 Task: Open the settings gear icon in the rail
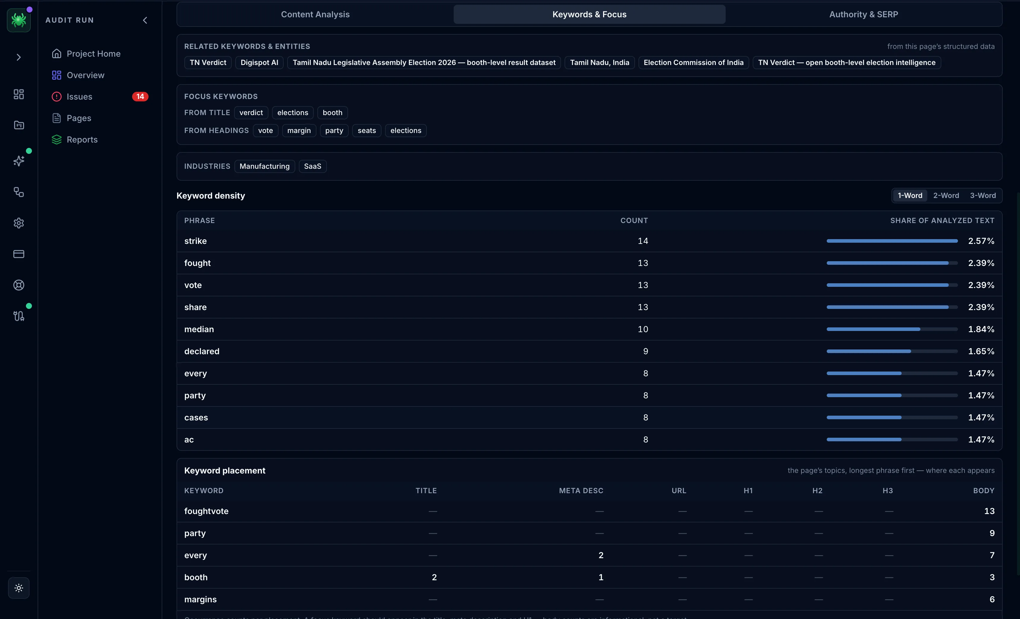click(18, 223)
